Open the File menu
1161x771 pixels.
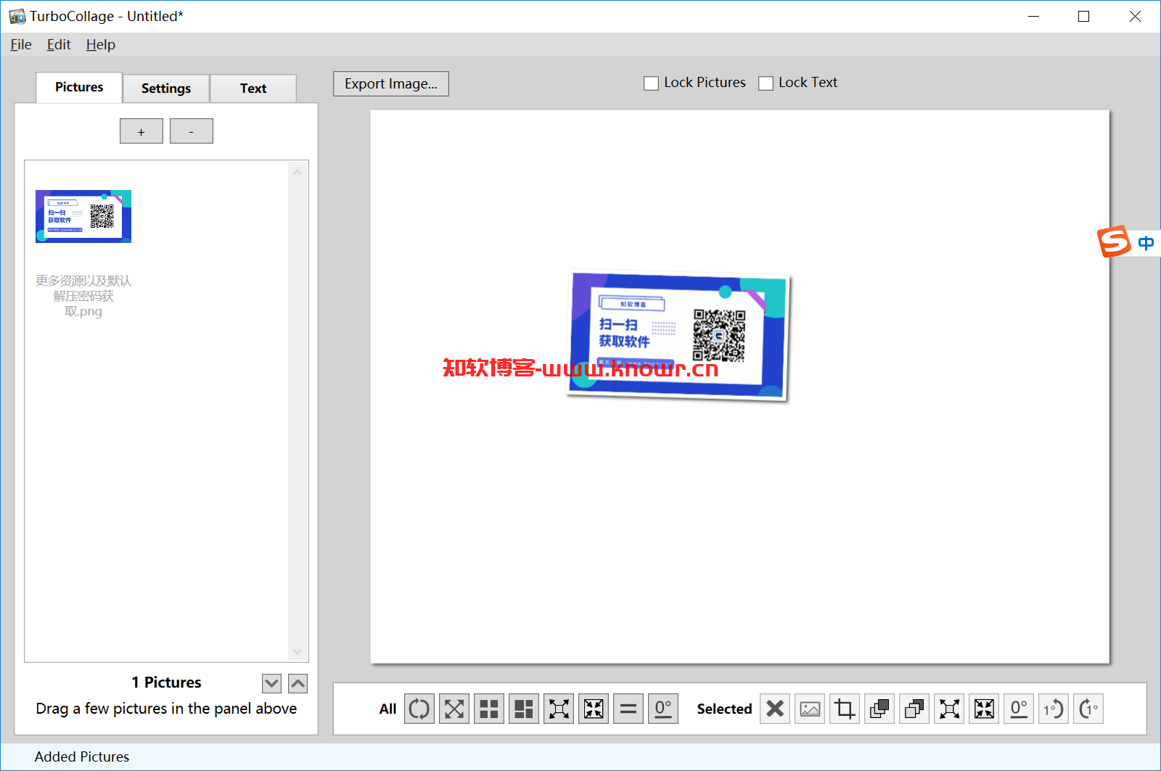click(21, 45)
